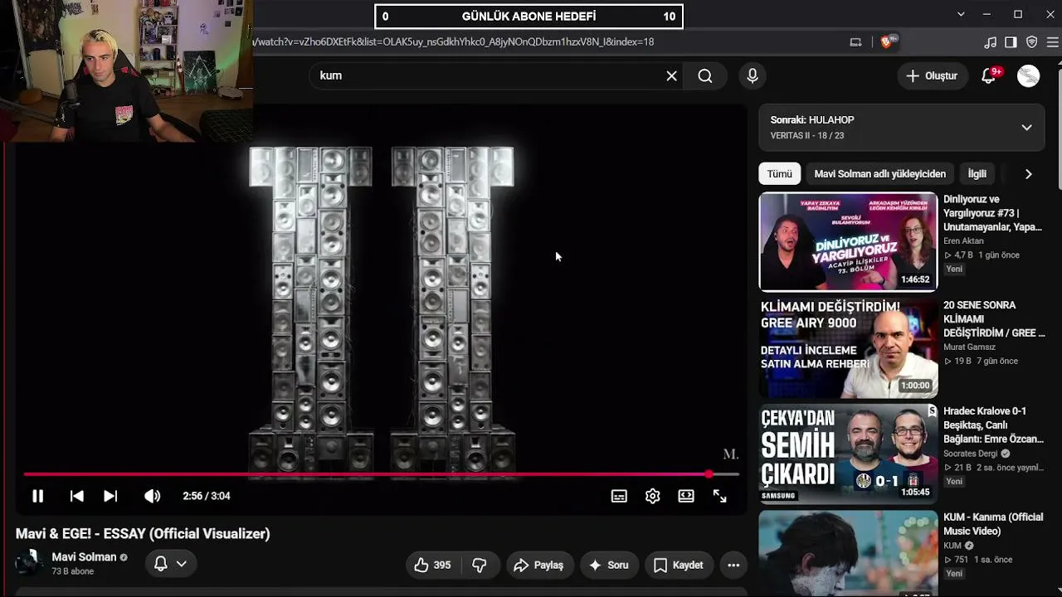Viewport: 1062px width, 597px height.
Task: Open the Brave main hamburger menu
Action: click(x=1052, y=41)
